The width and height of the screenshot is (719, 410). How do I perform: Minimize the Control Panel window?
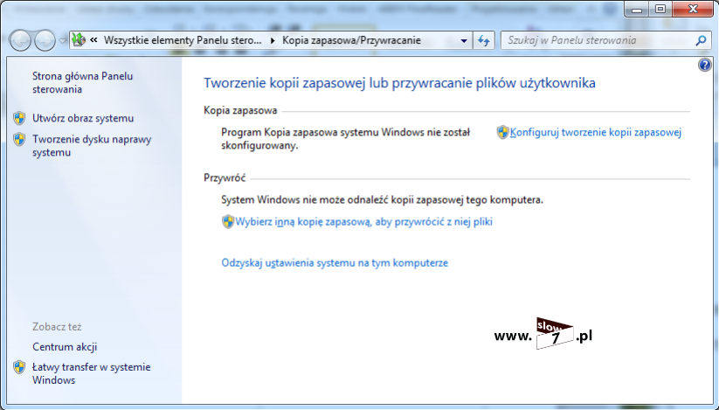(x=636, y=9)
